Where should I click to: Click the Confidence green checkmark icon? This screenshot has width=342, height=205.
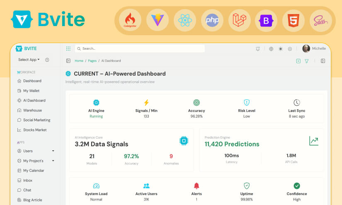coord(297,186)
